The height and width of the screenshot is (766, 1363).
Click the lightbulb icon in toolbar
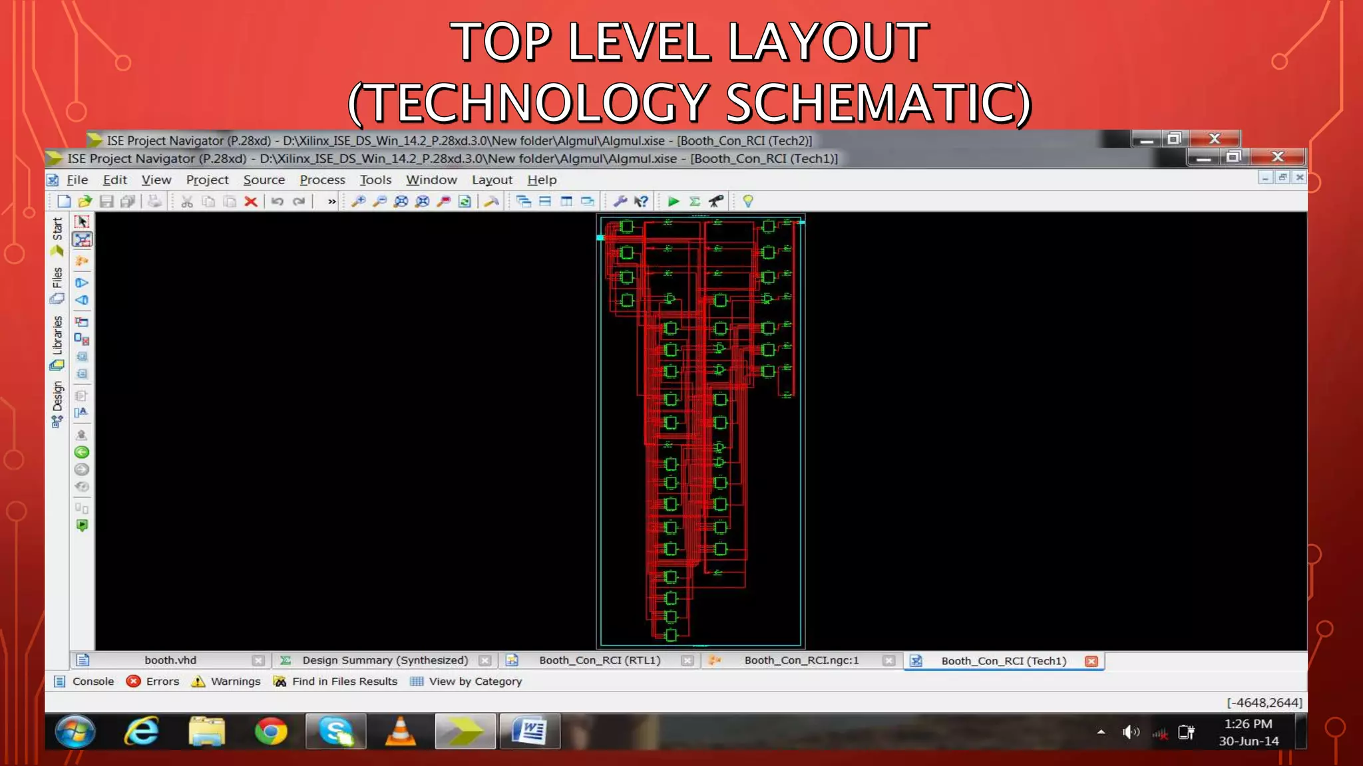click(x=747, y=201)
